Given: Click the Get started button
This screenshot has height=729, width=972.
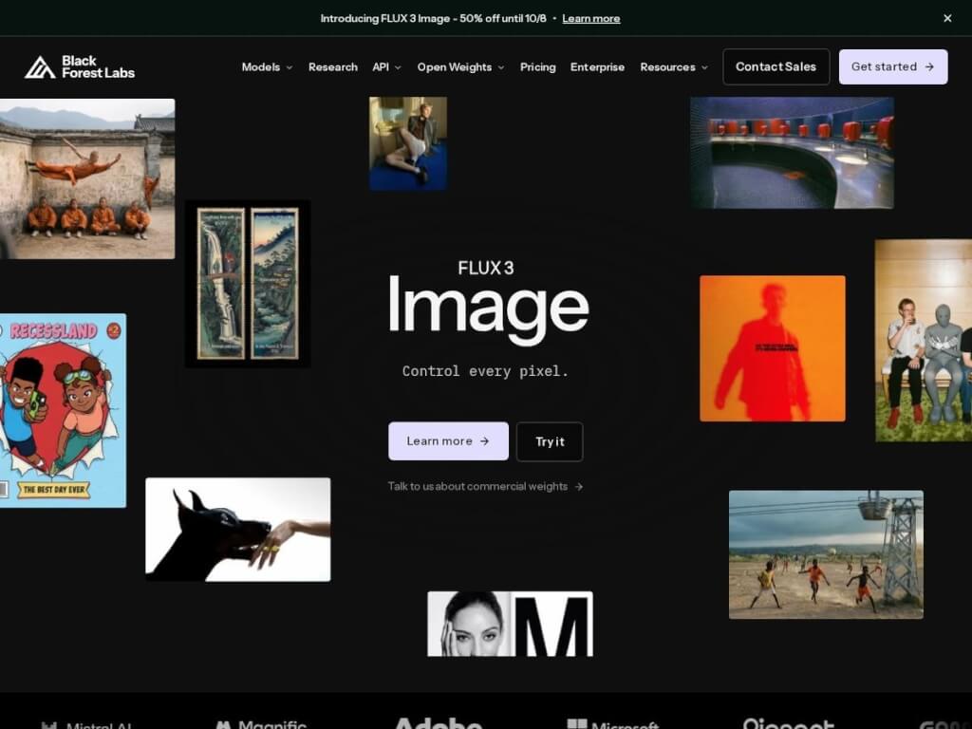Looking at the screenshot, I should [892, 67].
